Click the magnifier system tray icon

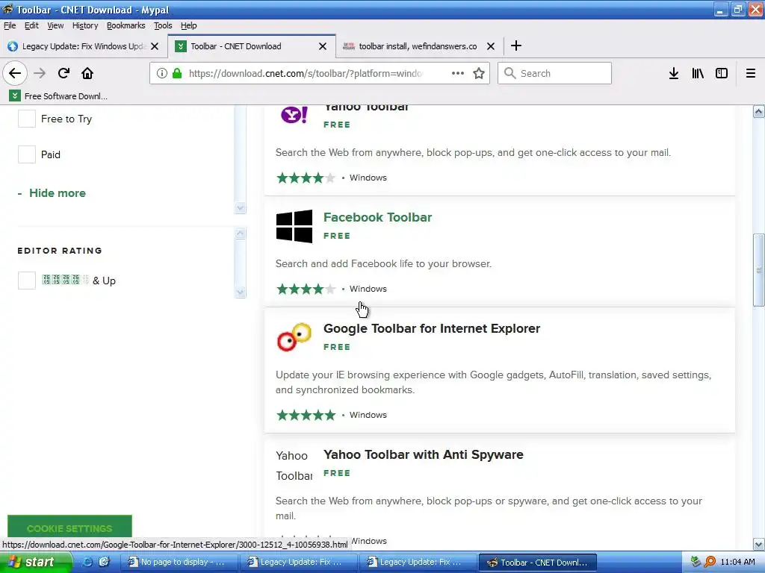click(710, 562)
